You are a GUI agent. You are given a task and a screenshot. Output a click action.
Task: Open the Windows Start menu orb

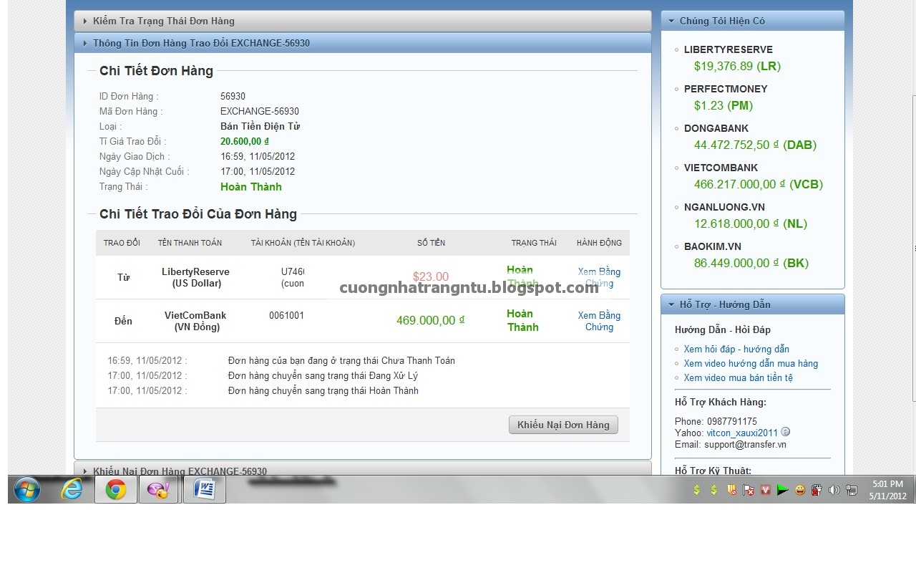tap(26, 490)
